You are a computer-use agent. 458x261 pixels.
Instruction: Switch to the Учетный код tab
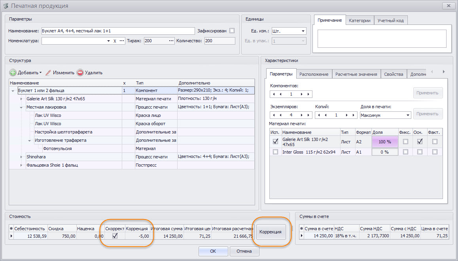[x=390, y=21]
